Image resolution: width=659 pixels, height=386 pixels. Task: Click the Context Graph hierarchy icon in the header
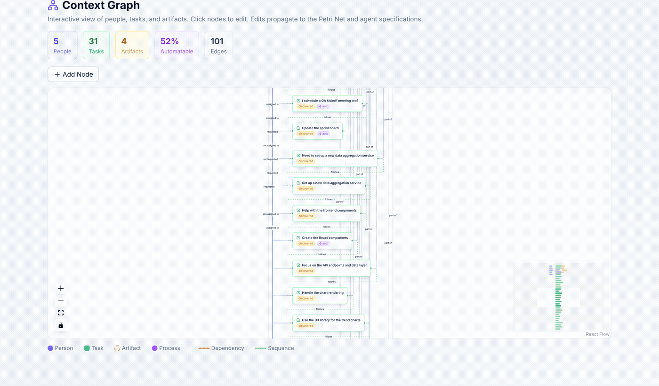(53, 6)
